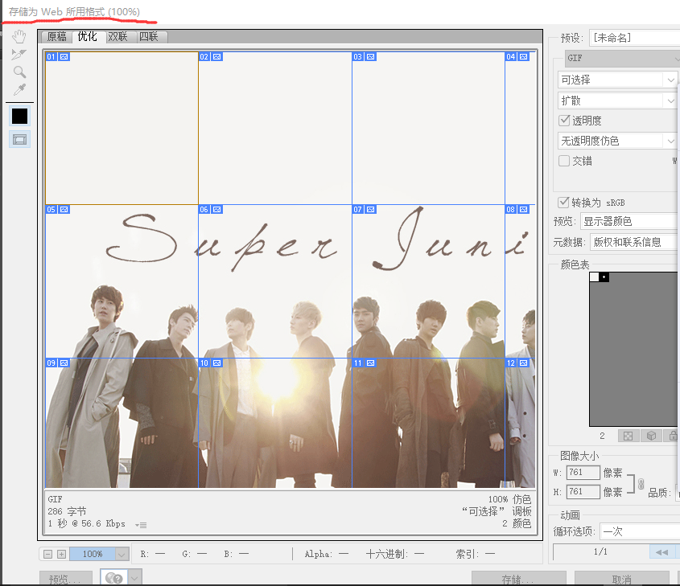Click the zoom out minus button
The image size is (680, 586).
pyautogui.click(x=48, y=554)
